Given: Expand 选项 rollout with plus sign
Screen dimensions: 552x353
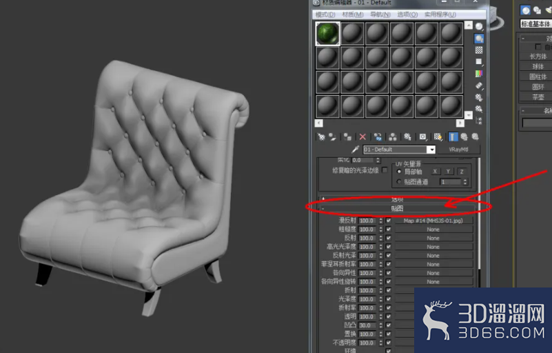Looking at the screenshot, I should pos(323,199).
